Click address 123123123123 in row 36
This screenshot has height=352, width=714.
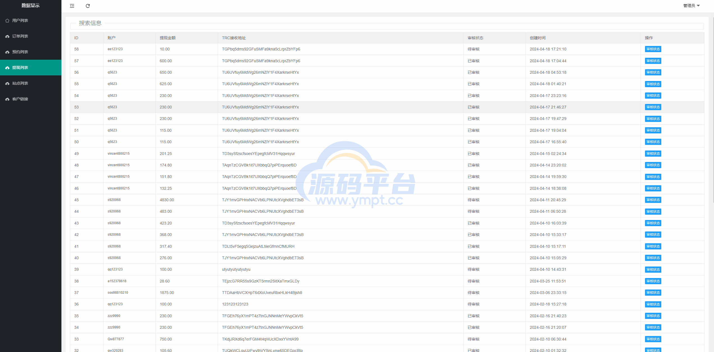(235, 304)
